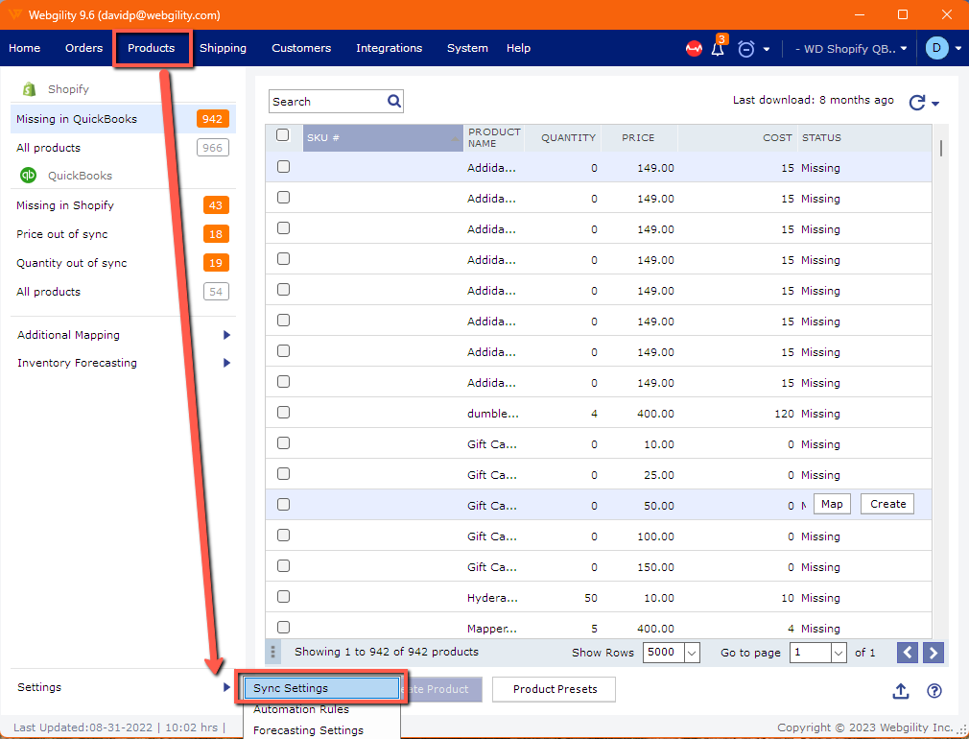Toggle the select-all checkbox in the table header

coord(283,134)
